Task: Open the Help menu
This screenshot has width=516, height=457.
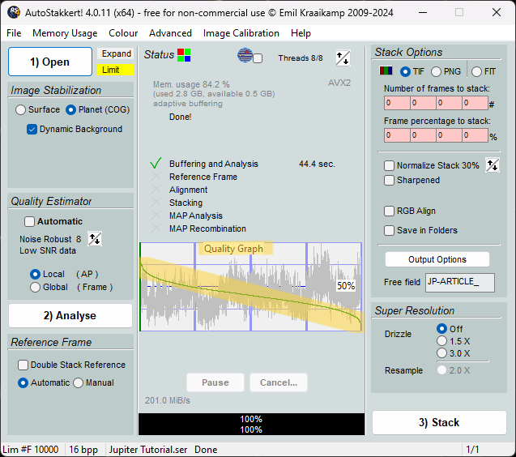Action: 301,33
